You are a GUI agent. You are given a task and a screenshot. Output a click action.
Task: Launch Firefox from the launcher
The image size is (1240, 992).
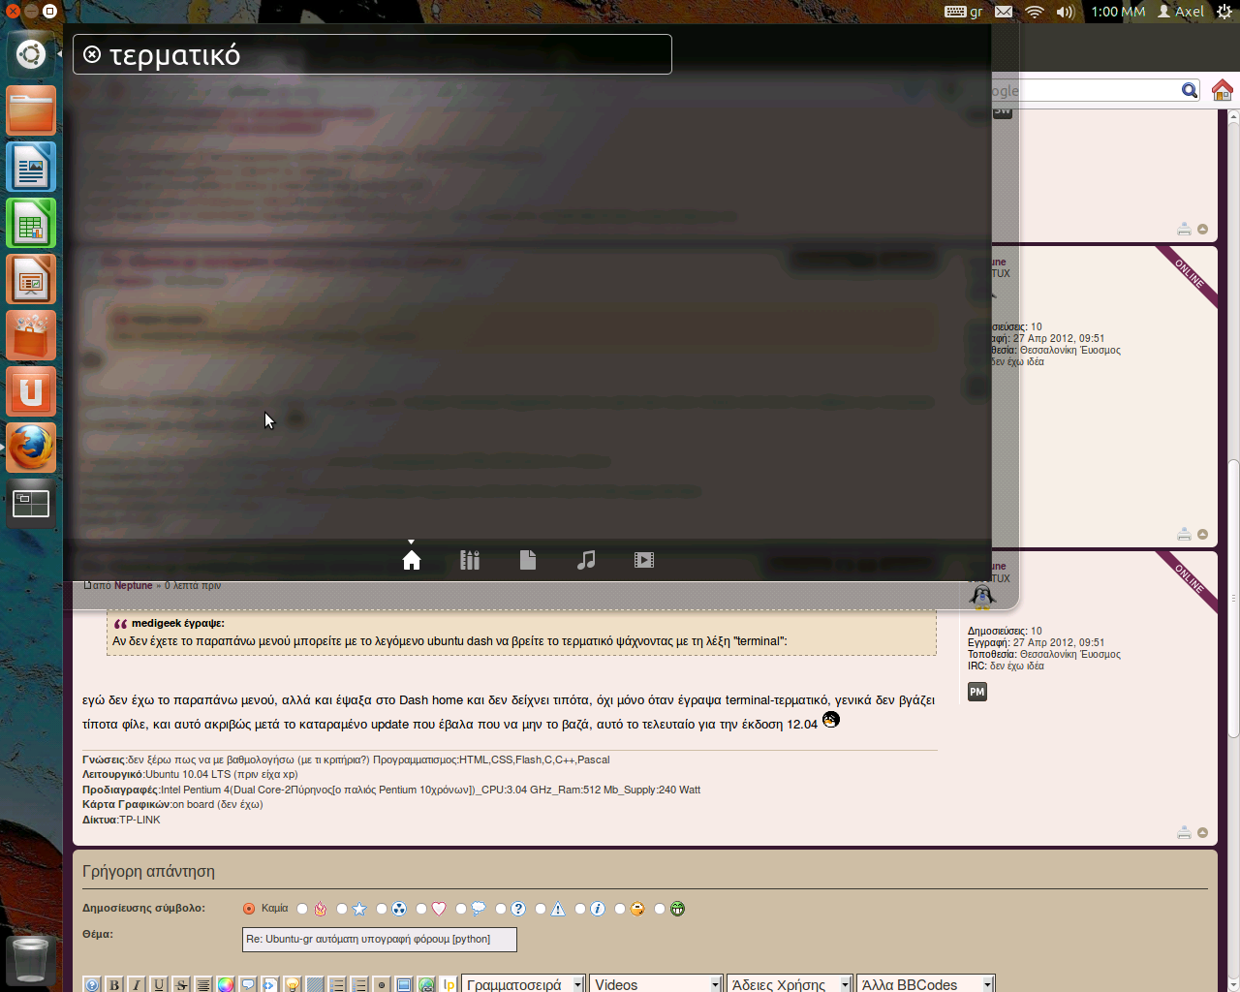[31, 448]
